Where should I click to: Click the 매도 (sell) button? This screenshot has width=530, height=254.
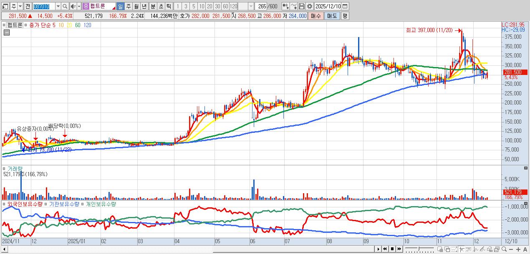[x=332, y=16]
